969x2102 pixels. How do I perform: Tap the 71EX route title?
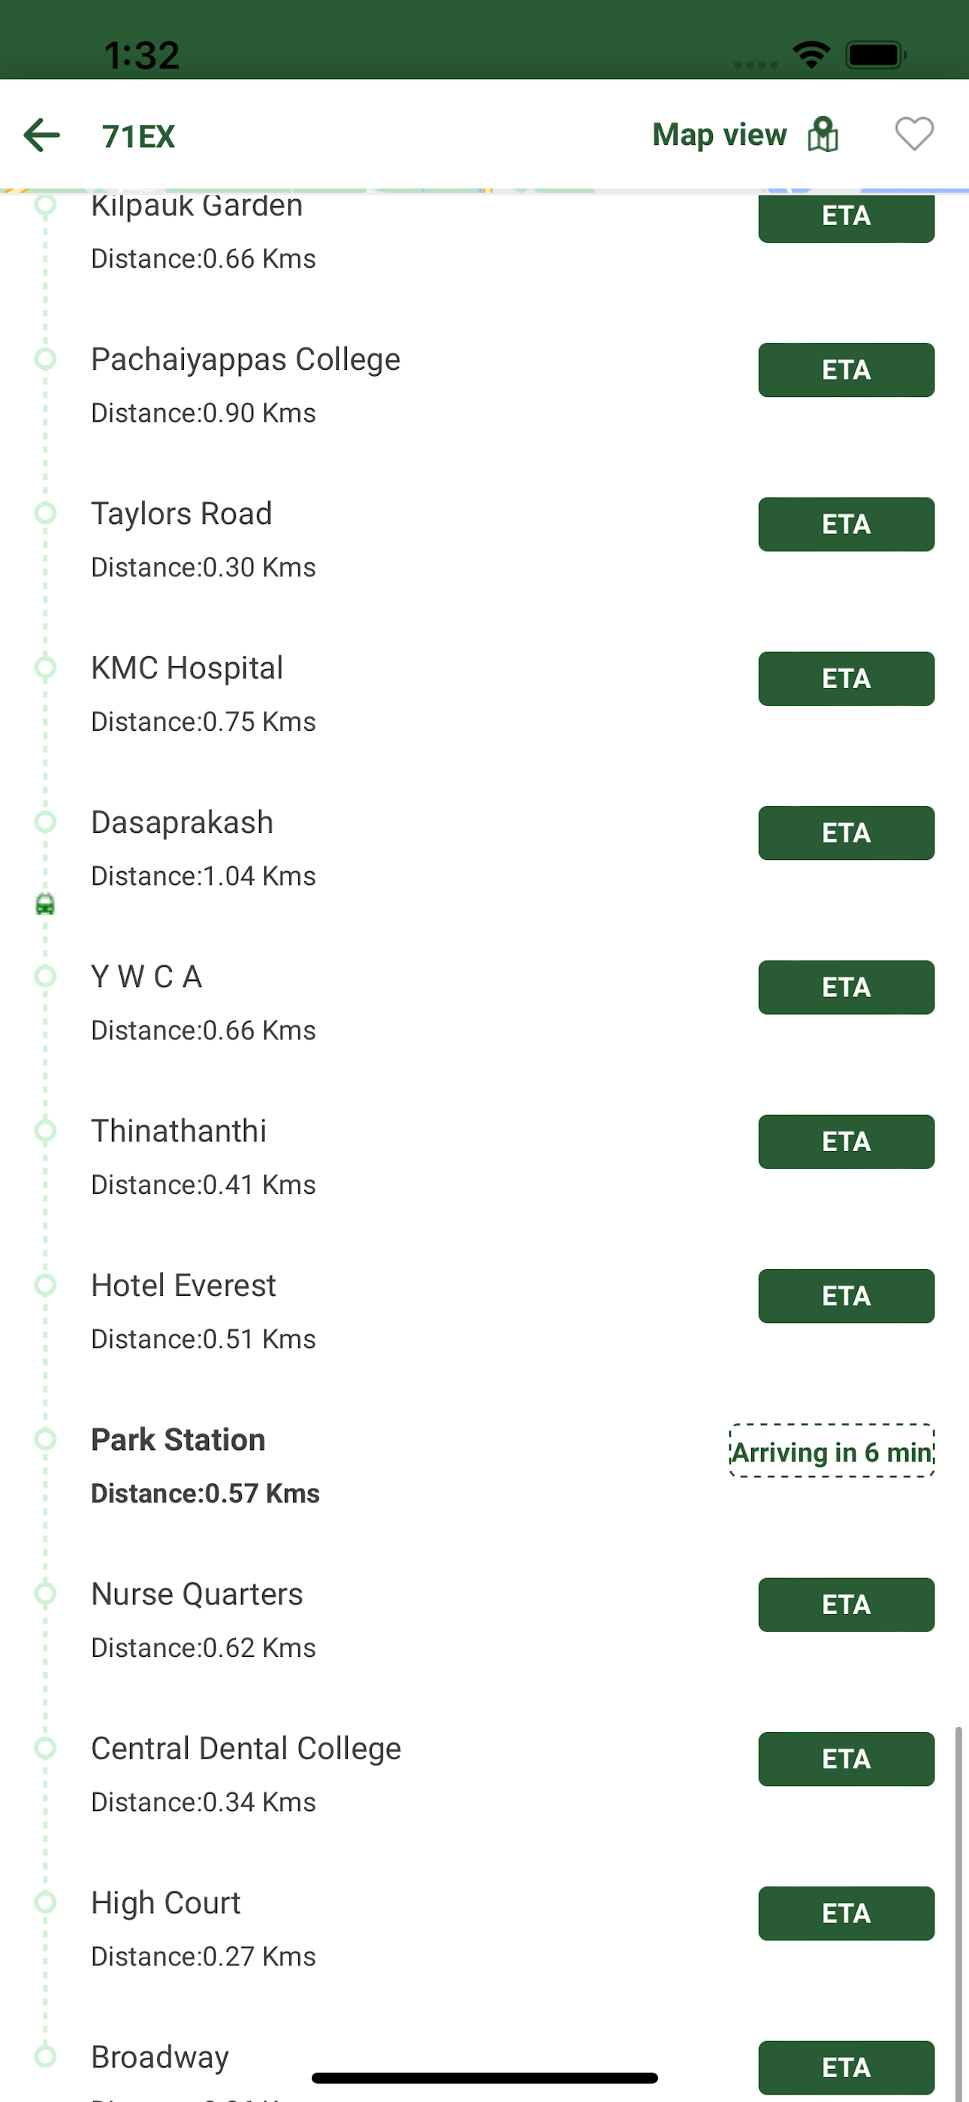(x=138, y=136)
